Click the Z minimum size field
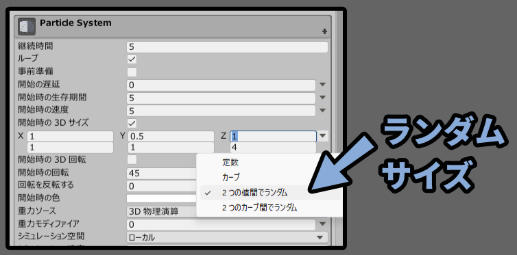This screenshot has height=255, width=517. click(273, 136)
